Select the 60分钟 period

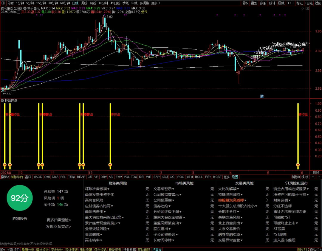click(x=65, y=3)
